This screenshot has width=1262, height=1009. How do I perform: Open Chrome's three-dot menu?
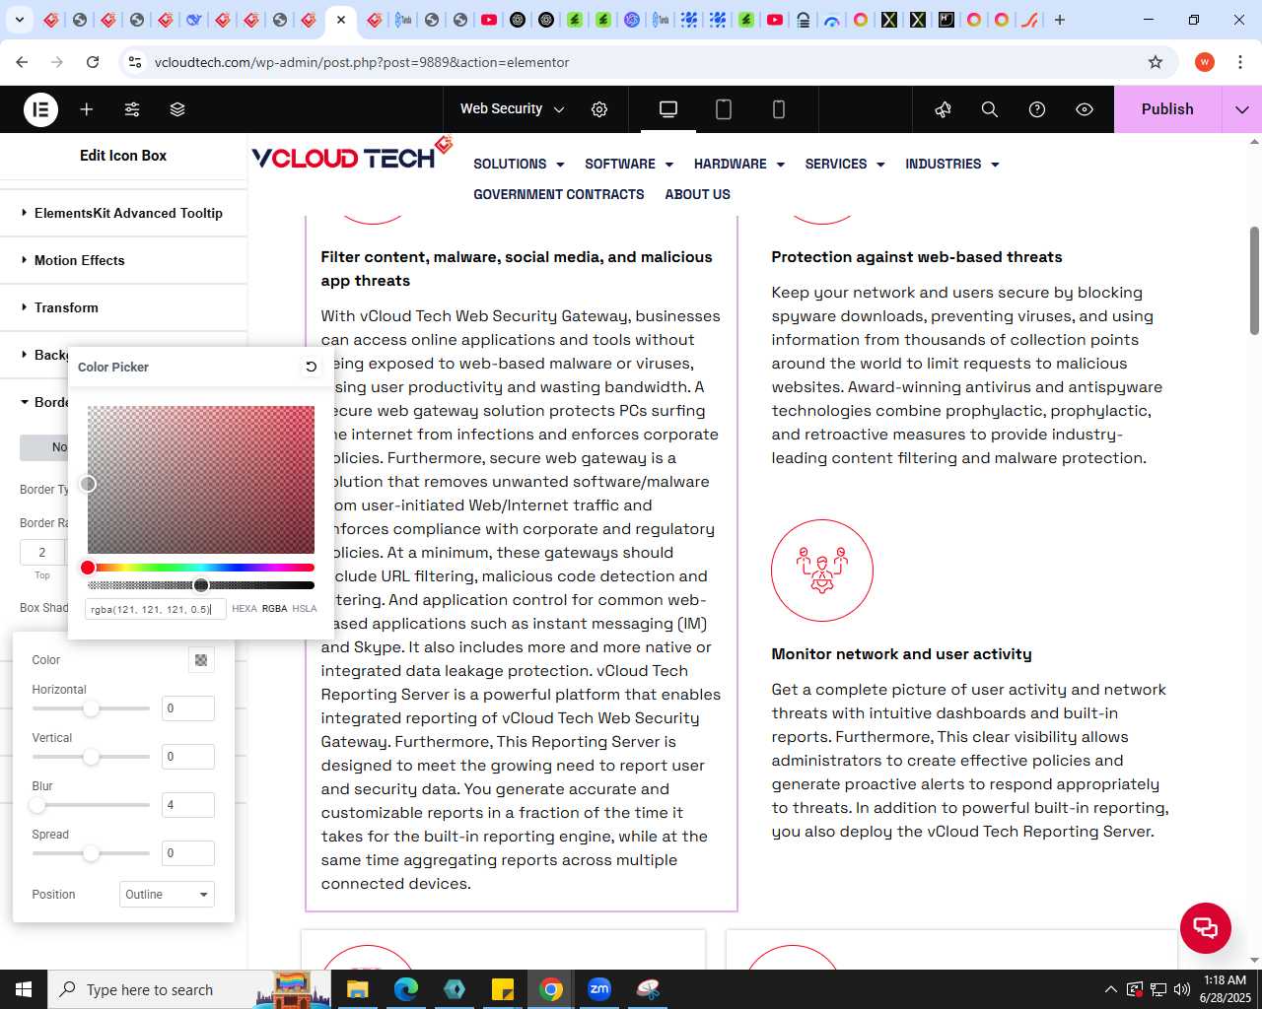(1239, 62)
